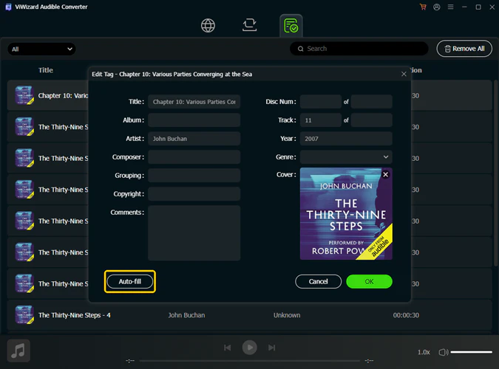499x369 pixels.
Task: Click the Search input field
Action: [x=359, y=49]
